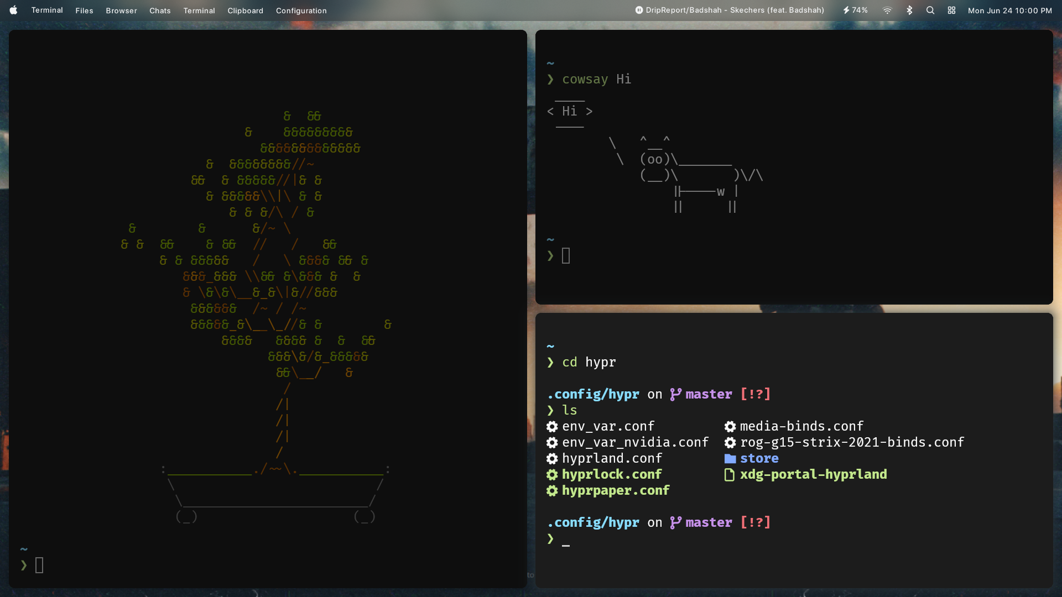The width and height of the screenshot is (1062, 597).
Task: Open the Configuration menu
Action: tap(301, 11)
